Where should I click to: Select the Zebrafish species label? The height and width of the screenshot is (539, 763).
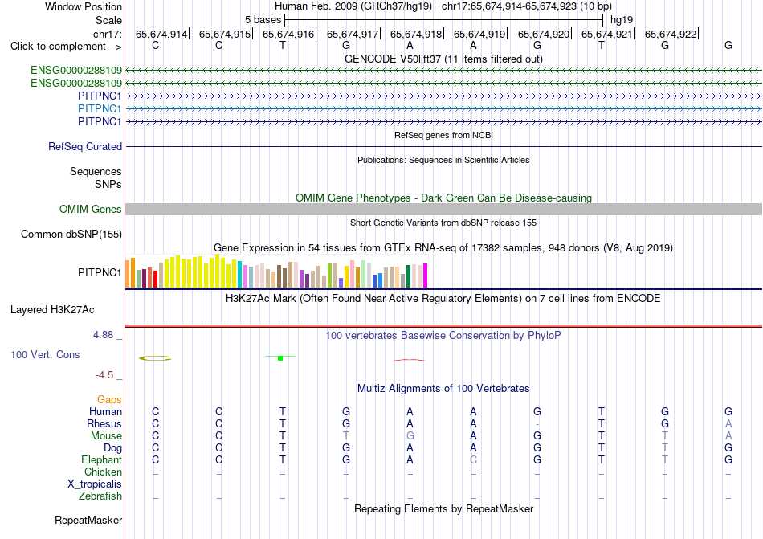point(100,496)
